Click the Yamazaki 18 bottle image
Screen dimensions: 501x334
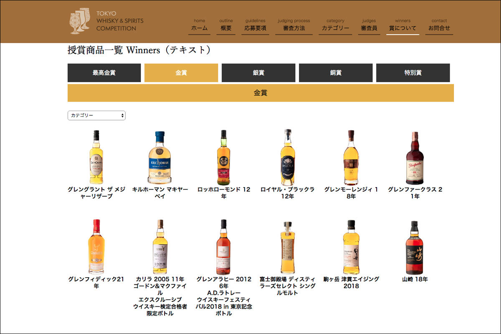415,247
